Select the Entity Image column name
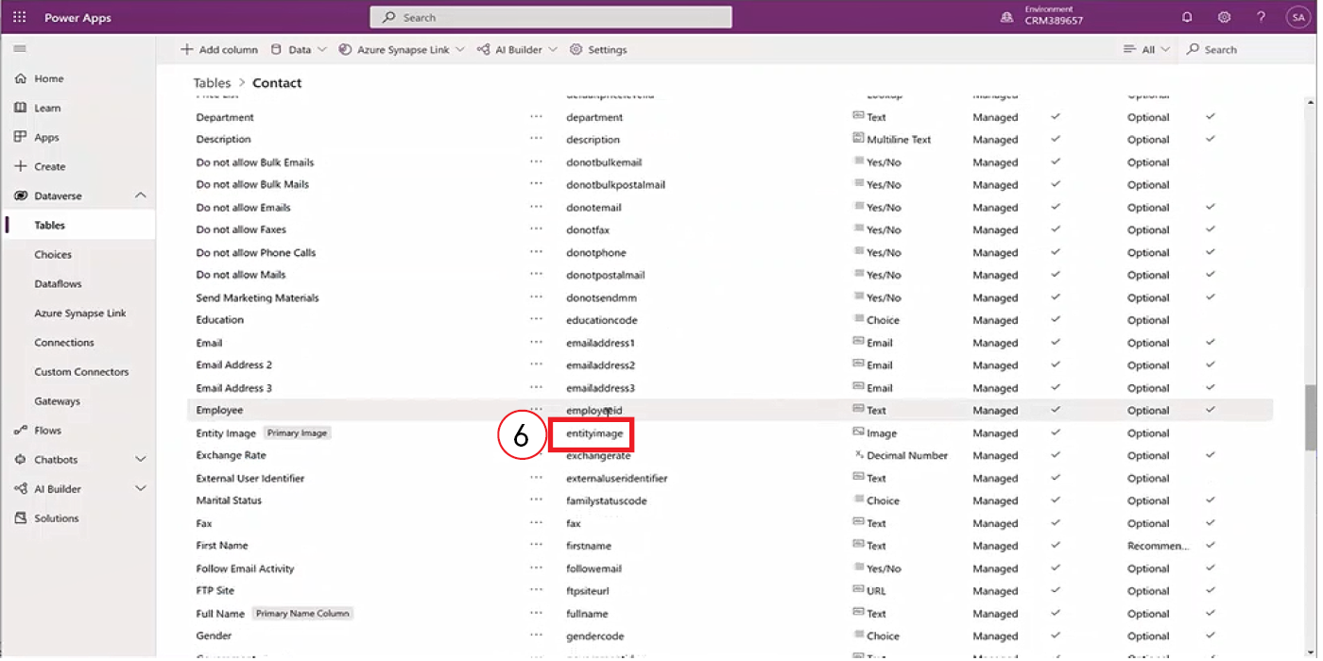Viewport: 1323px width, 661px height. tap(226, 433)
